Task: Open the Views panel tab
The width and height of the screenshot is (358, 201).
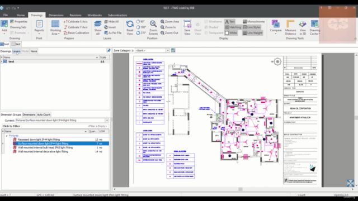Action: (x=34, y=51)
